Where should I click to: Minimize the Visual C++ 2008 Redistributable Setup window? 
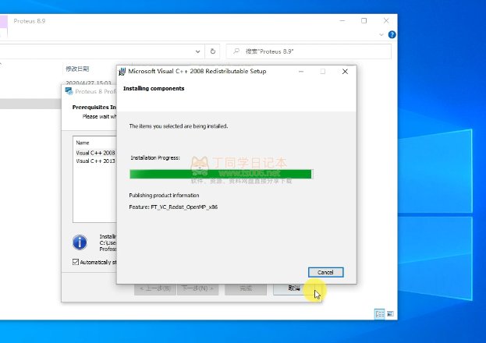(301, 72)
